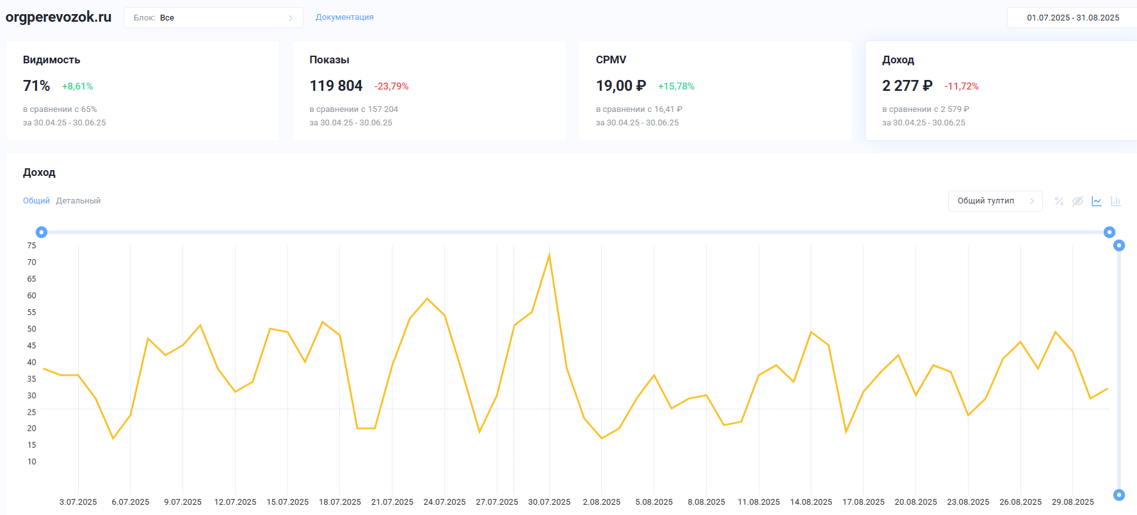Screen dimensions: 1137x515
Task: Expand the Общий тултип dropdown
Action: (995, 201)
